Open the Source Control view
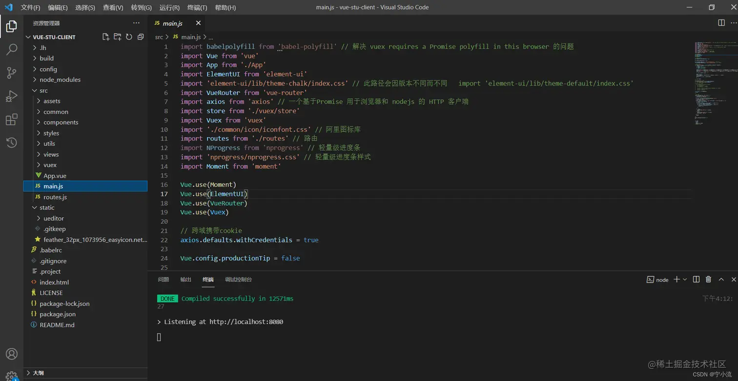The width and height of the screenshot is (738, 381). pyautogui.click(x=12, y=73)
